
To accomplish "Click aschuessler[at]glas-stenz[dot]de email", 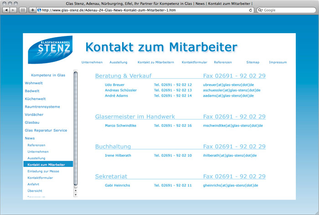I will click(x=232, y=90).
